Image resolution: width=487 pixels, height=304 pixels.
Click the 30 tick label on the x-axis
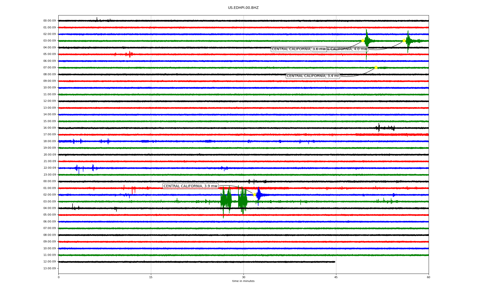click(x=243, y=277)
